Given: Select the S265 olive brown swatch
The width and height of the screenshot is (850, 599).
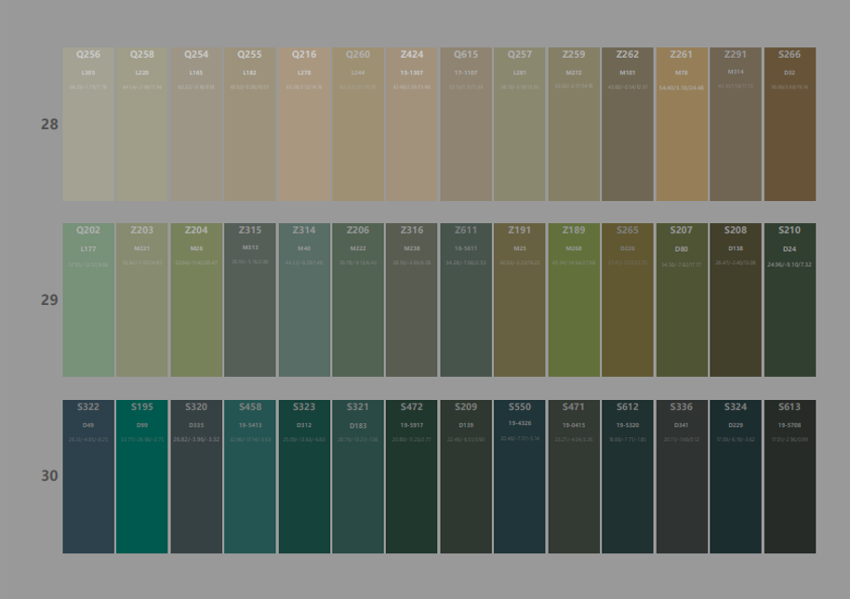Looking at the screenshot, I should tap(628, 300).
